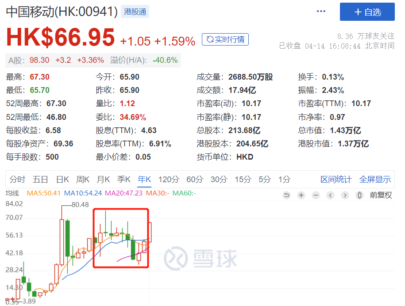Click the price HK$66.95
Viewport: 405px width, 306px height.
click(61, 38)
